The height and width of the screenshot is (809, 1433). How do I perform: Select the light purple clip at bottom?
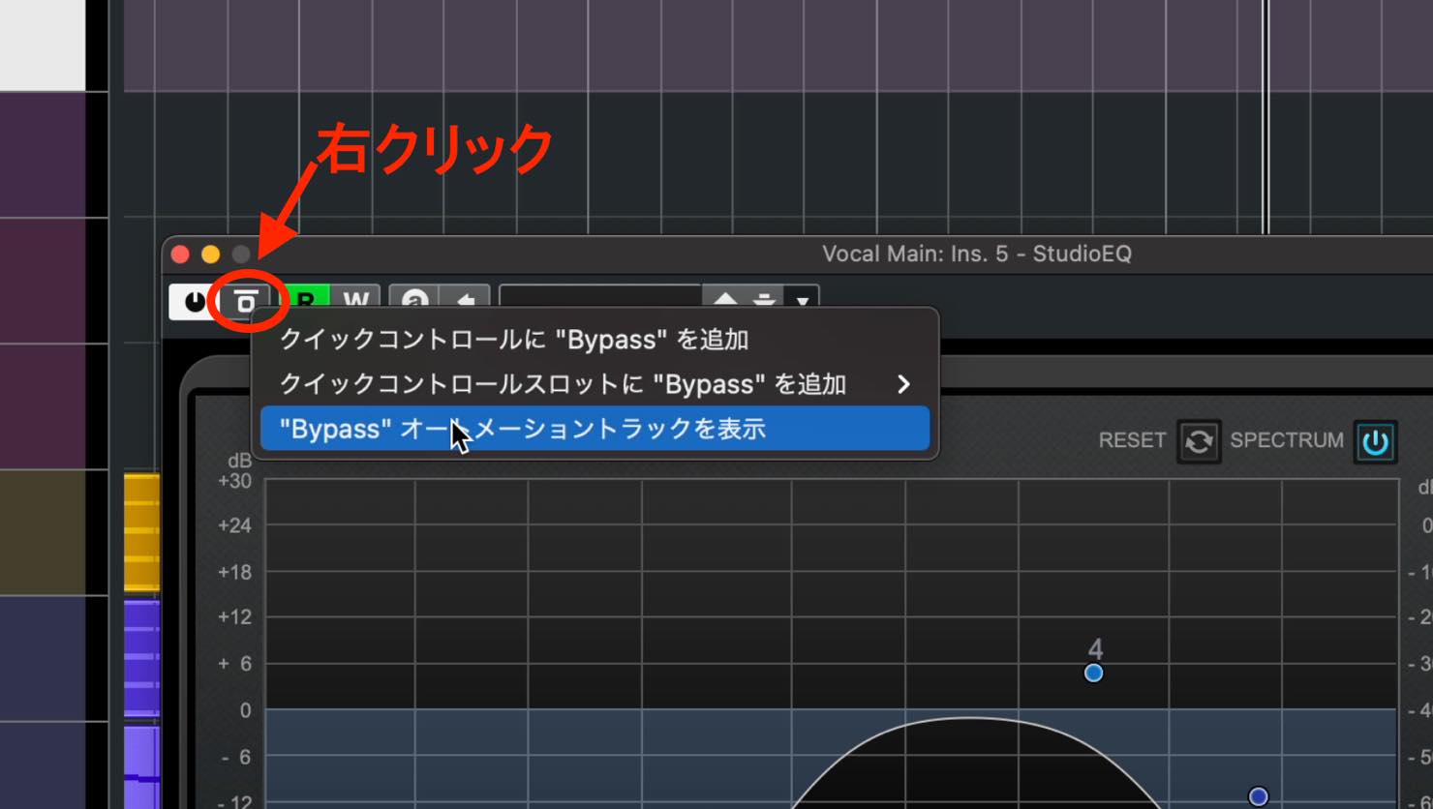point(141,767)
